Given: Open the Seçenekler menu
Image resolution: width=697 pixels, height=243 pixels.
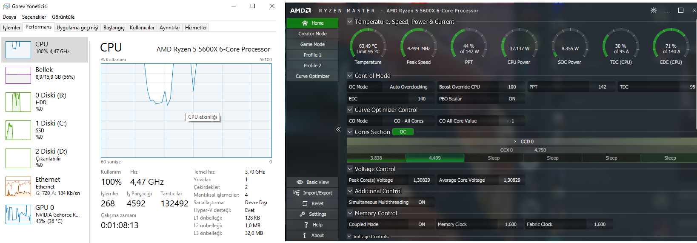Looking at the screenshot, I should pos(34,17).
